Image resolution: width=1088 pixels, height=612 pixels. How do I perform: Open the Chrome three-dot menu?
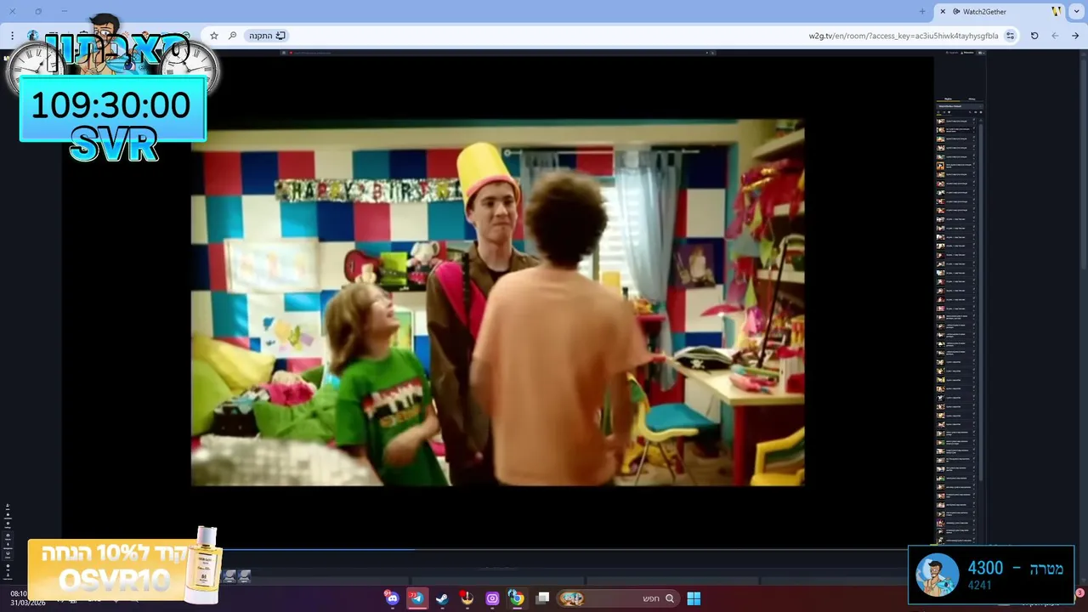(12, 36)
